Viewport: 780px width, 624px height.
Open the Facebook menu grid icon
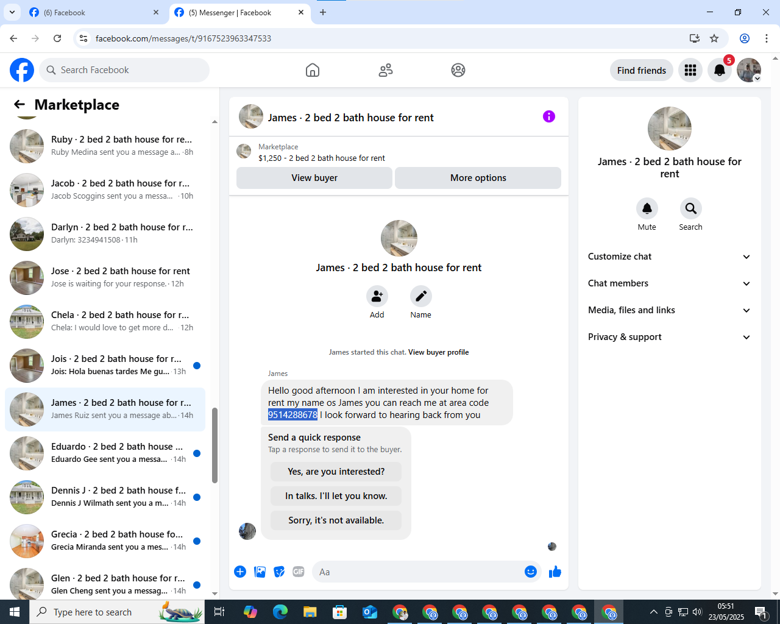(x=690, y=70)
